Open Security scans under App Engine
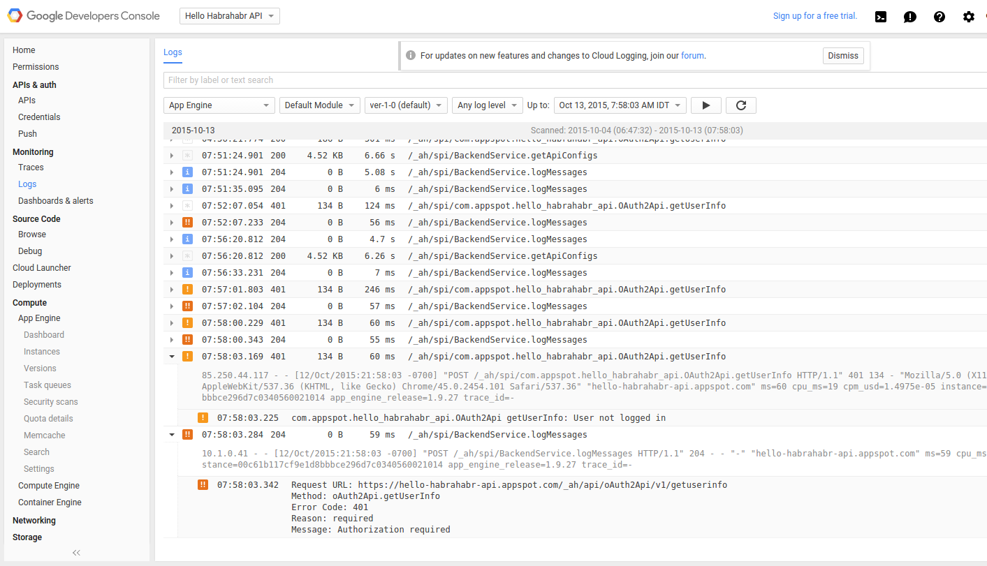 51,402
